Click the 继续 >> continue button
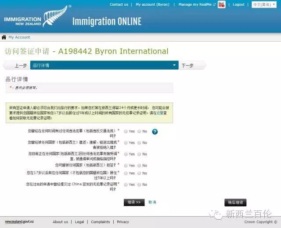281x228 pixels. (134, 203)
